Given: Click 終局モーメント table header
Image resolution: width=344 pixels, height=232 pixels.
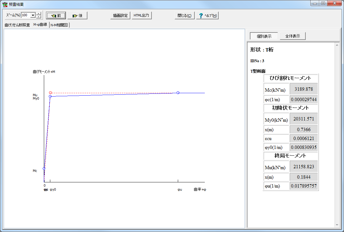Looking at the screenshot, I should pyautogui.click(x=290, y=156).
